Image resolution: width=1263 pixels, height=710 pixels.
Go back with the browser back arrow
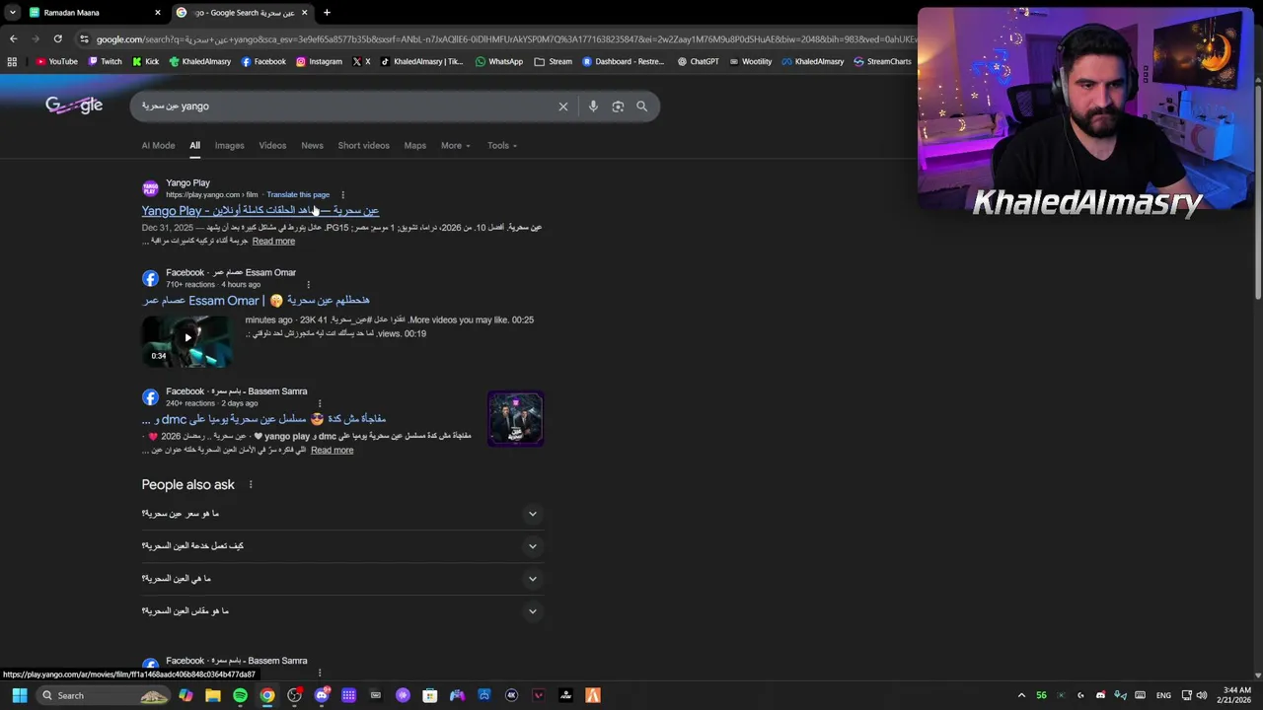tap(13, 38)
